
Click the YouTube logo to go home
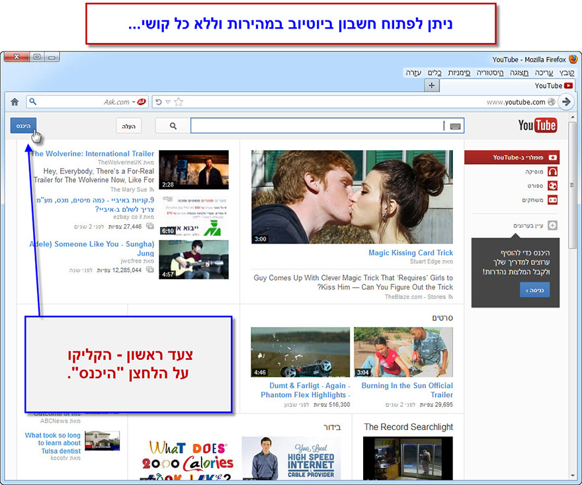[x=537, y=125]
